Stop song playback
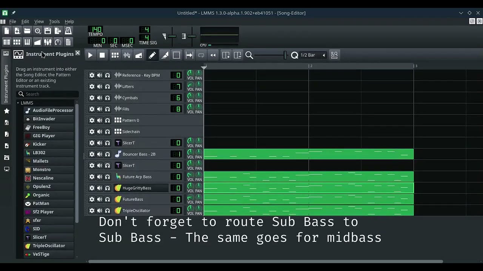Viewport: 483px width, 271px height. (x=102, y=55)
